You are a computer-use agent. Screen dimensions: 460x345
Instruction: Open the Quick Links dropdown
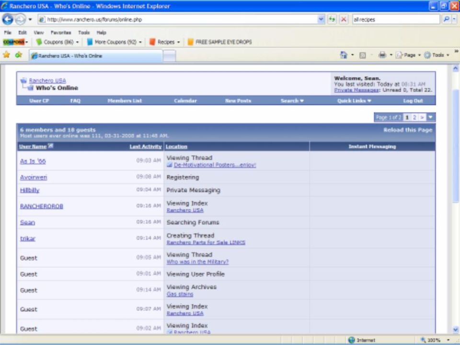(354, 100)
